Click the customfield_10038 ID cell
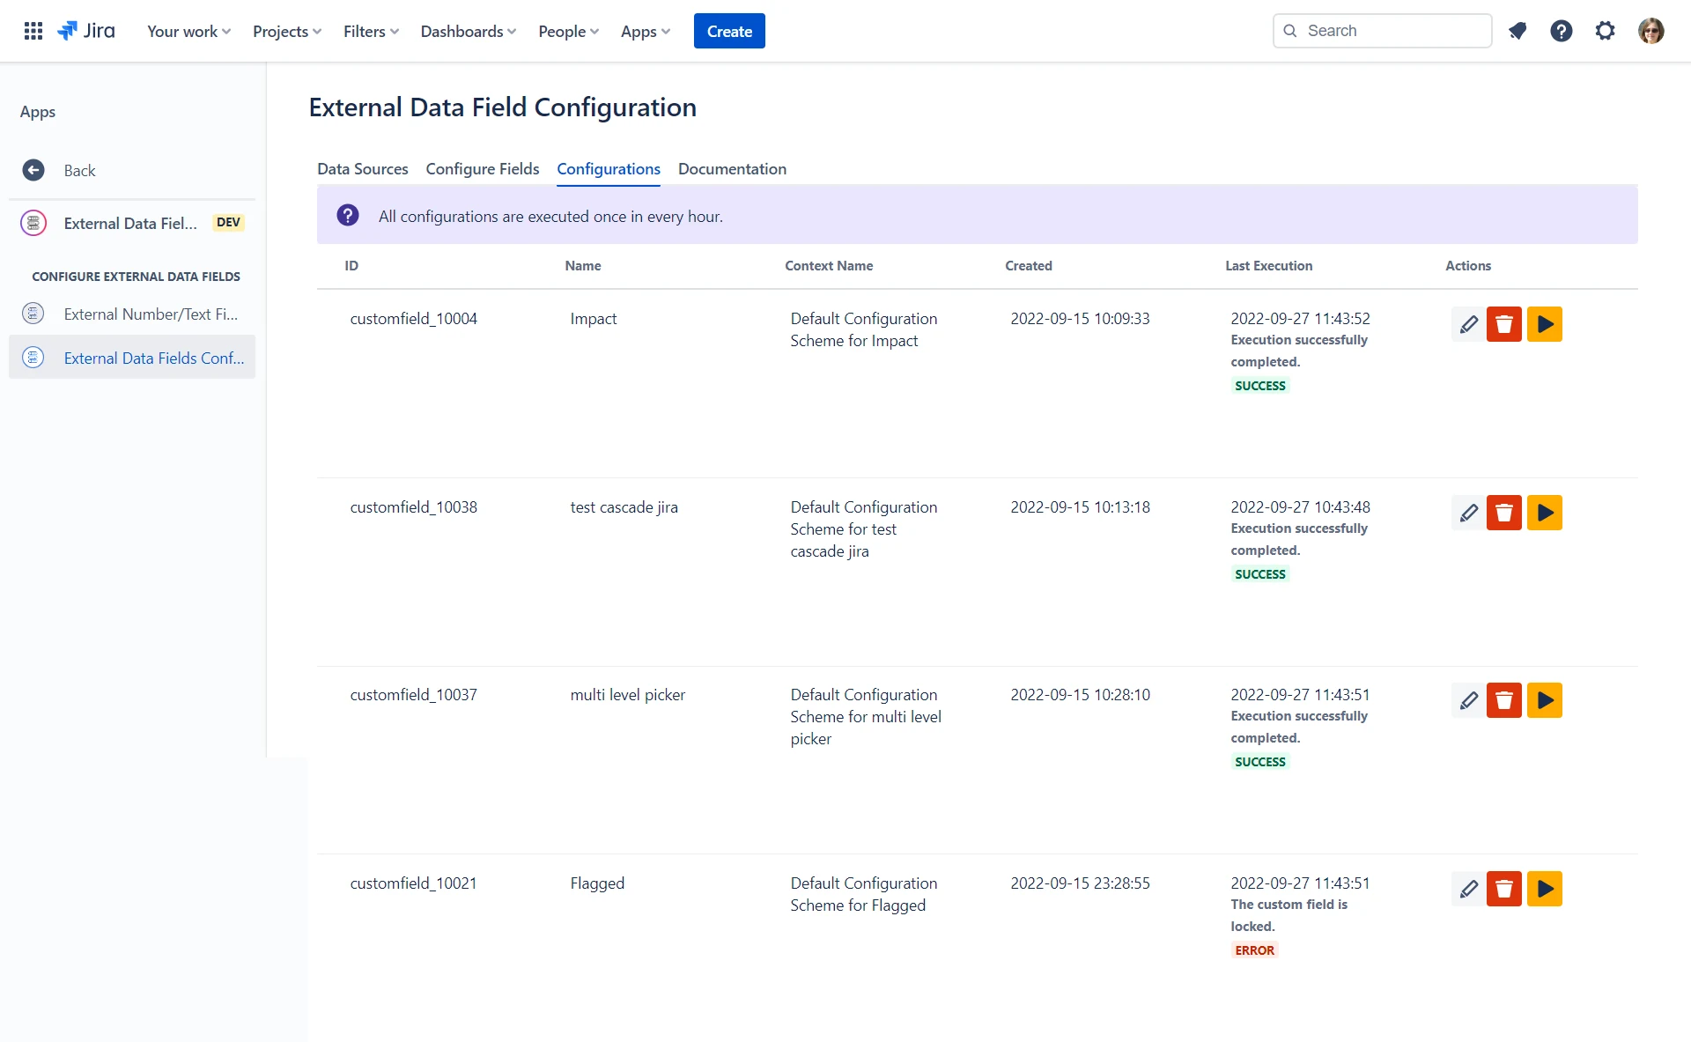The width and height of the screenshot is (1691, 1042). click(x=413, y=507)
